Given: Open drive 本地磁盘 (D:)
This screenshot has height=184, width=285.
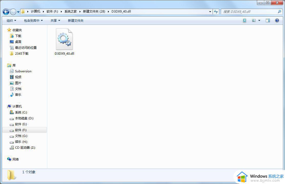Looking at the screenshot, I should point(24,118).
